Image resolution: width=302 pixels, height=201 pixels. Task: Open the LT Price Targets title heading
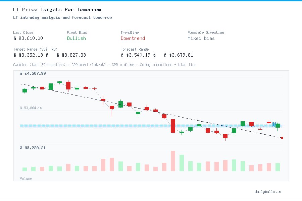[57, 9]
